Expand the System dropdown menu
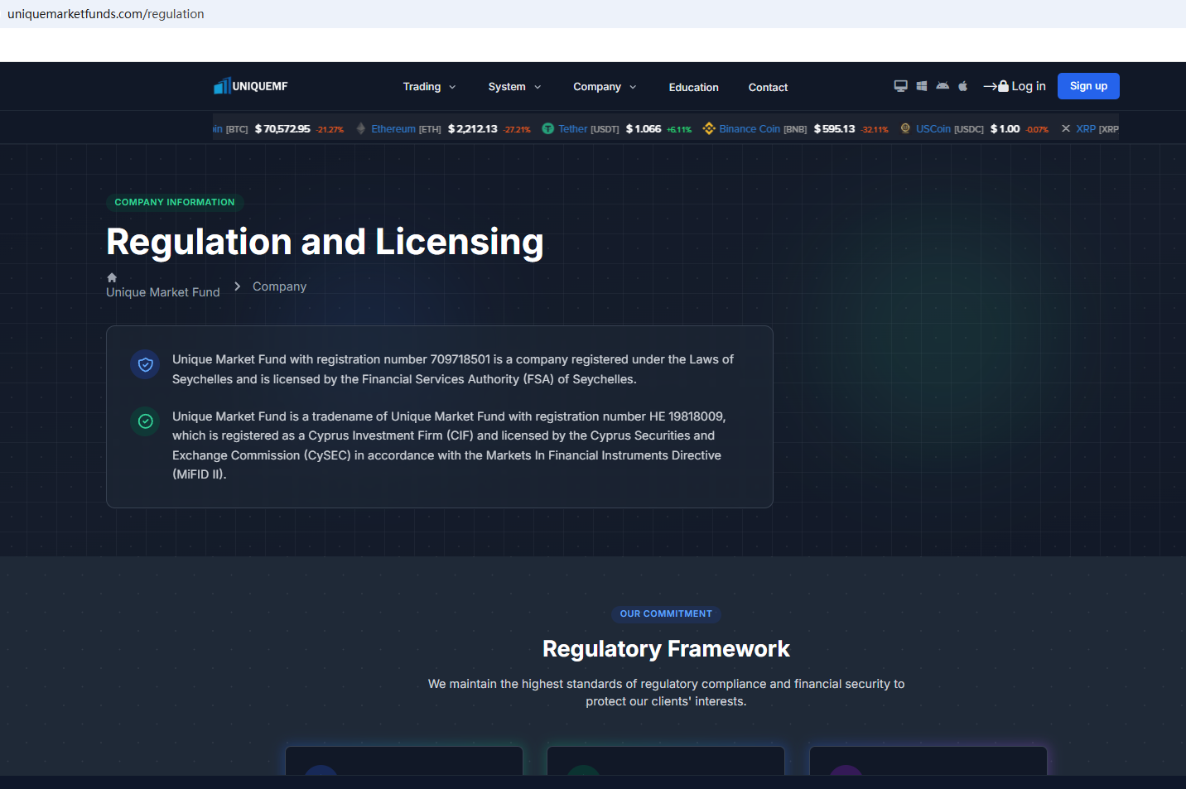This screenshot has width=1186, height=789. (x=514, y=87)
